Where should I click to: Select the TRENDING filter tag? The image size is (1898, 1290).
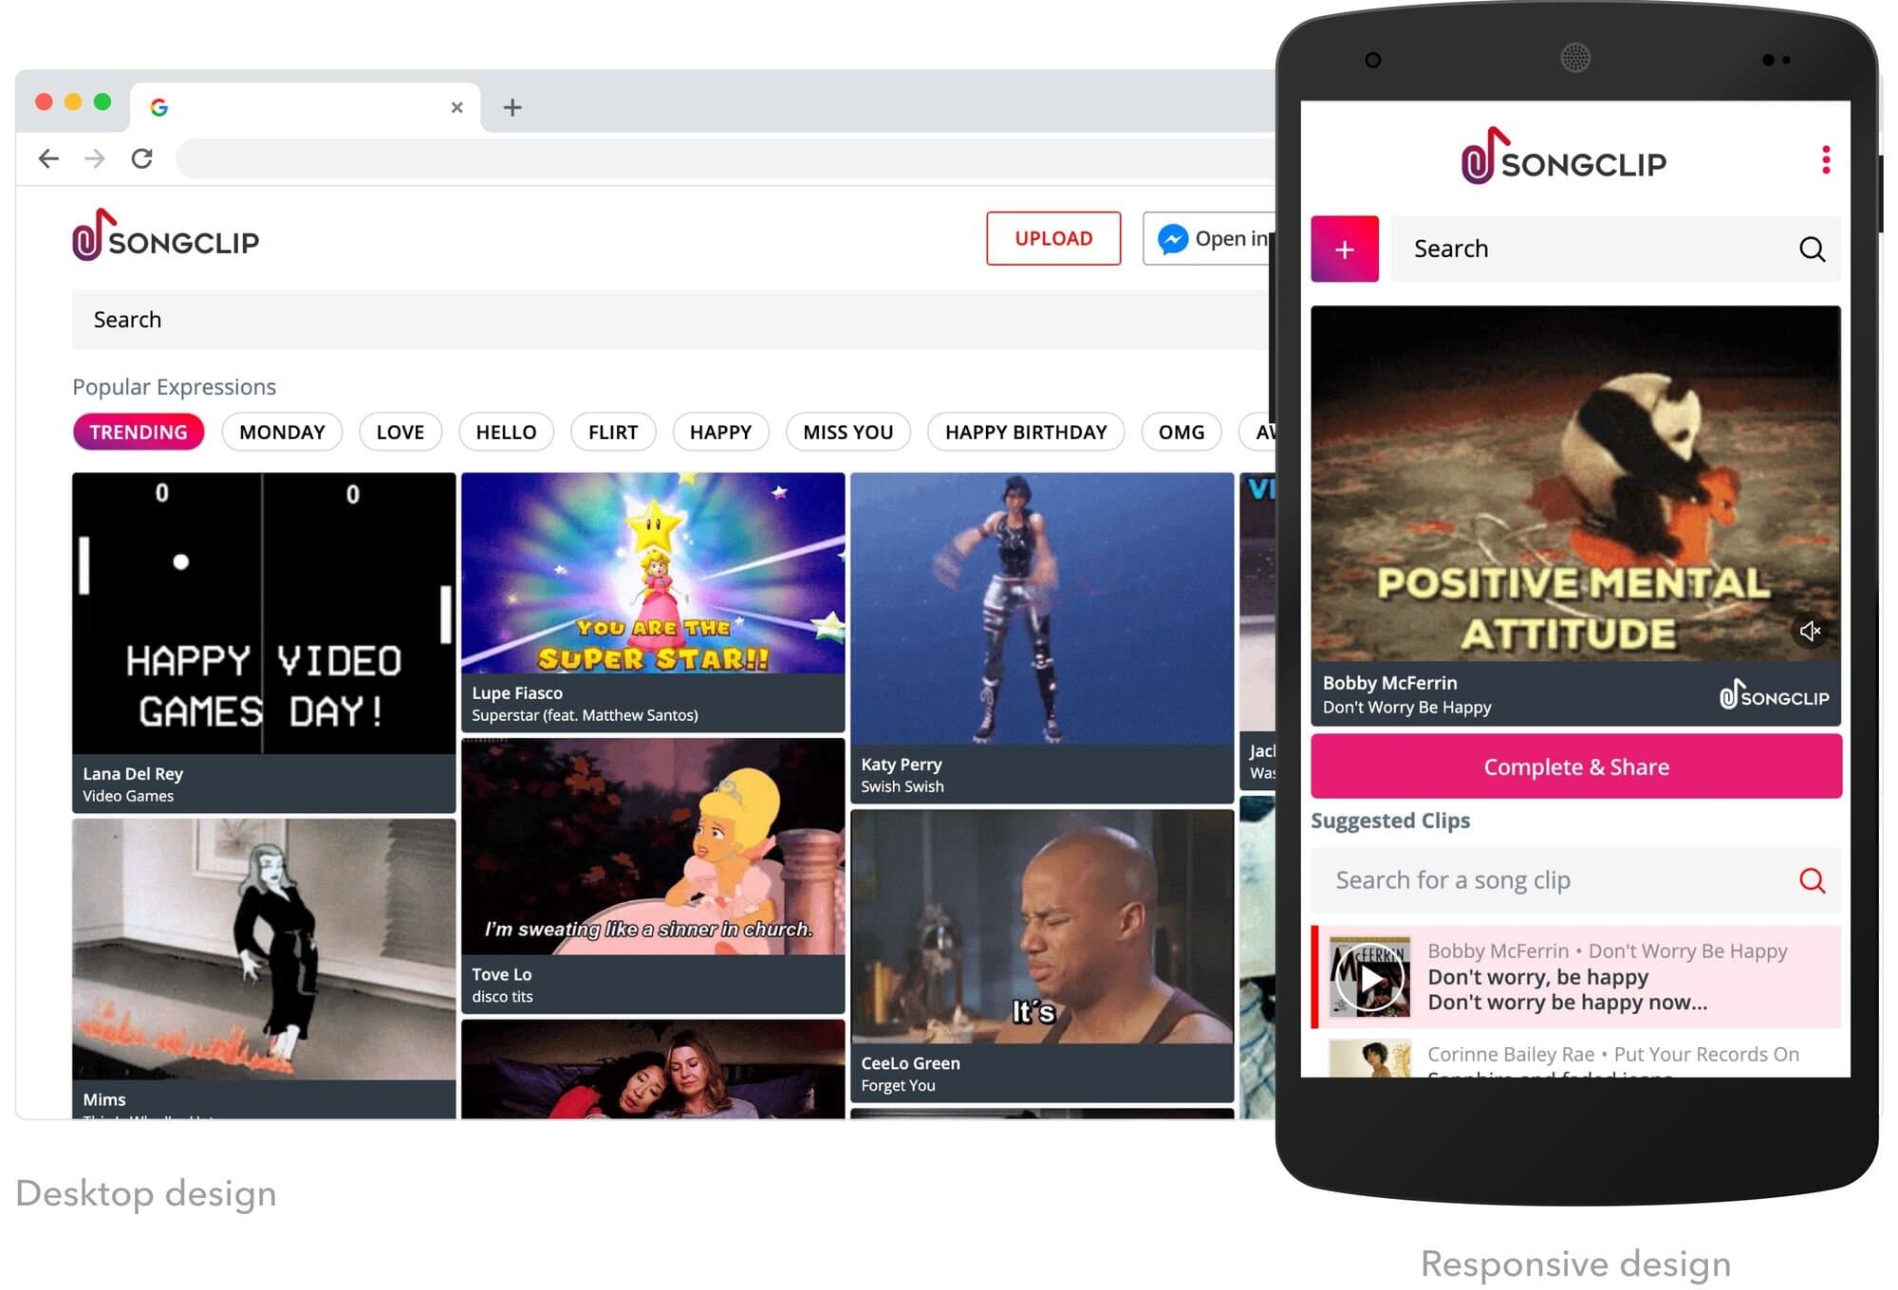coord(139,431)
